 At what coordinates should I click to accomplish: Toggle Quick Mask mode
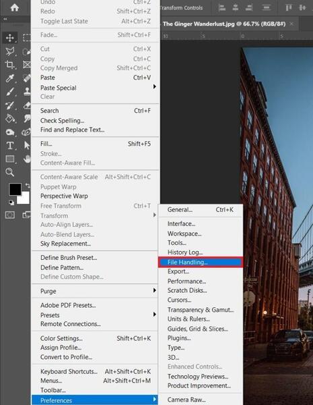click(10, 215)
